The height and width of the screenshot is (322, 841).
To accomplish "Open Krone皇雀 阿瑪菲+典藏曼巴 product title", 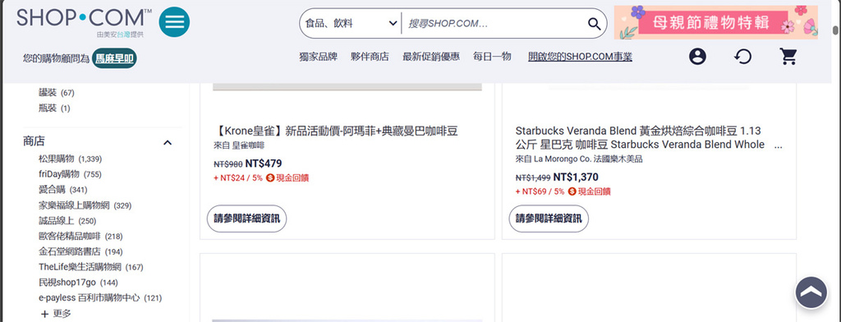I will click(x=336, y=131).
